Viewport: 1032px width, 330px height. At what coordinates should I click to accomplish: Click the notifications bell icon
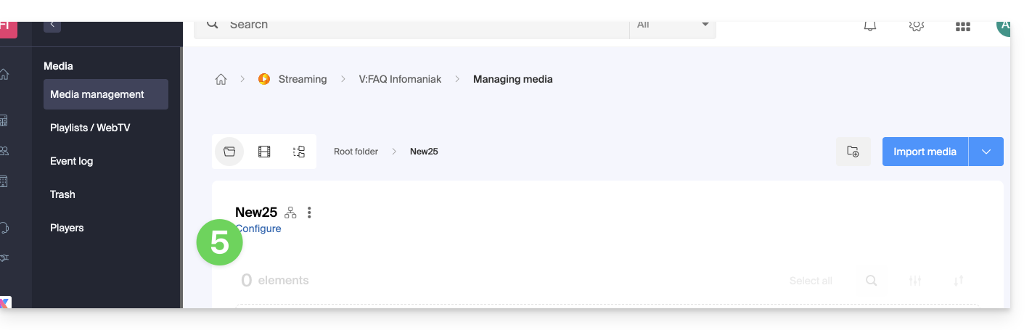pos(869,26)
